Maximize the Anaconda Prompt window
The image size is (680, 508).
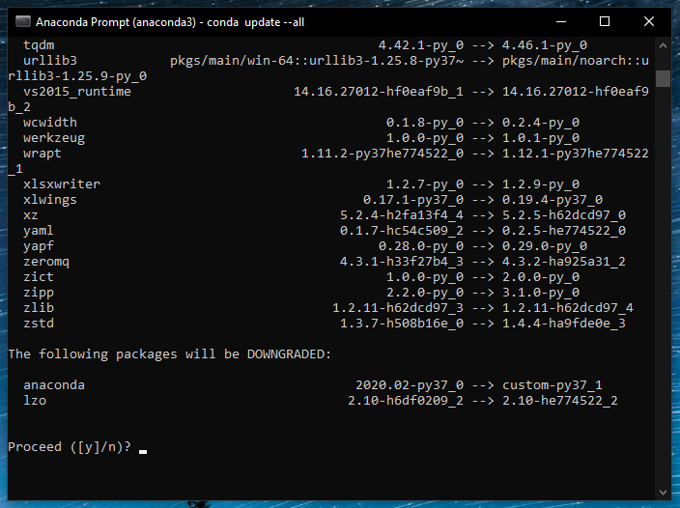pos(605,20)
